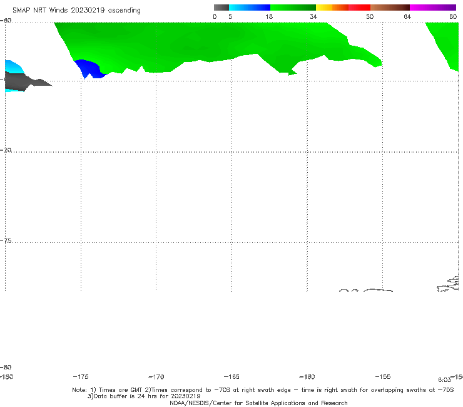Viewport: 463px width, 407px height.
Task: Click the blue 5-18 colorbar segment
Action: click(x=250, y=8)
